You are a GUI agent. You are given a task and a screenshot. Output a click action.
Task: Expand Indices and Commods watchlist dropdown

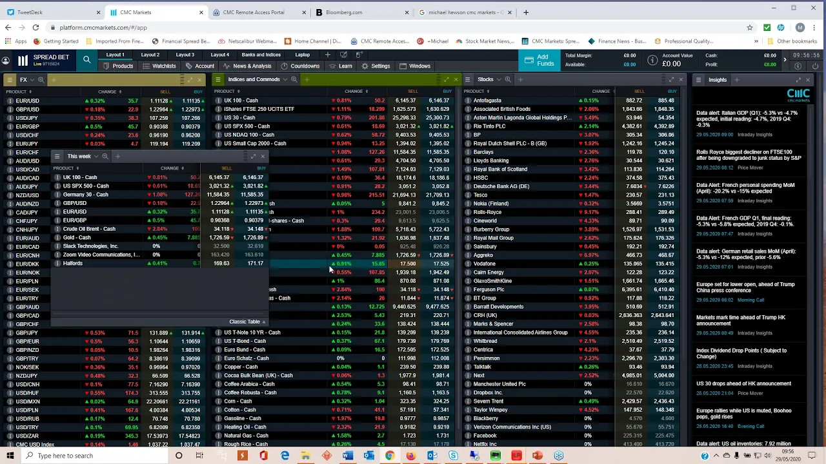pyautogui.click(x=285, y=80)
